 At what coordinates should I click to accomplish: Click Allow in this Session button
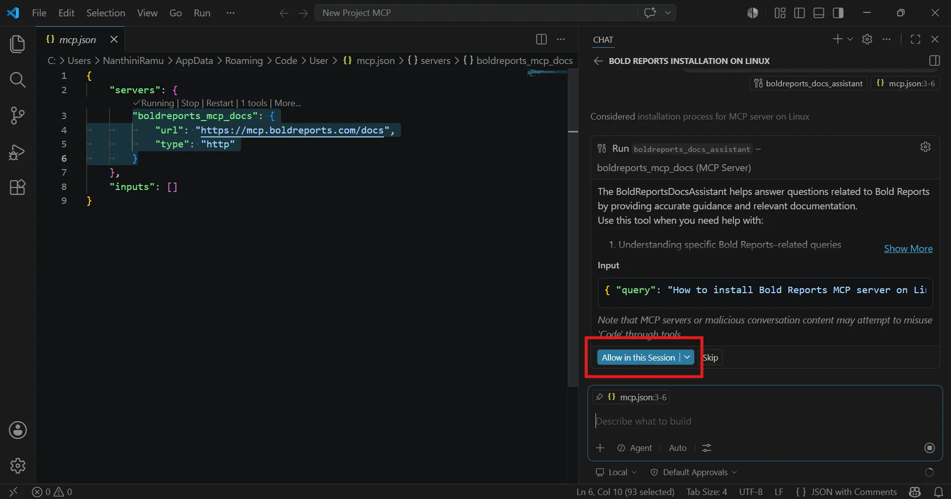(x=639, y=358)
